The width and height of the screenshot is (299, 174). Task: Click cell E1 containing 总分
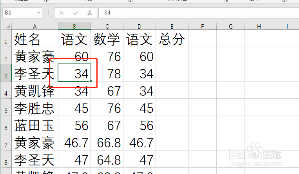click(x=172, y=38)
